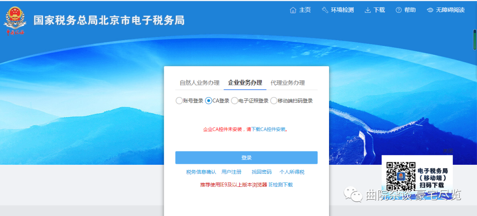The height and width of the screenshot is (216, 477).
Task: Open the 主页 link
Action: pyautogui.click(x=305, y=10)
